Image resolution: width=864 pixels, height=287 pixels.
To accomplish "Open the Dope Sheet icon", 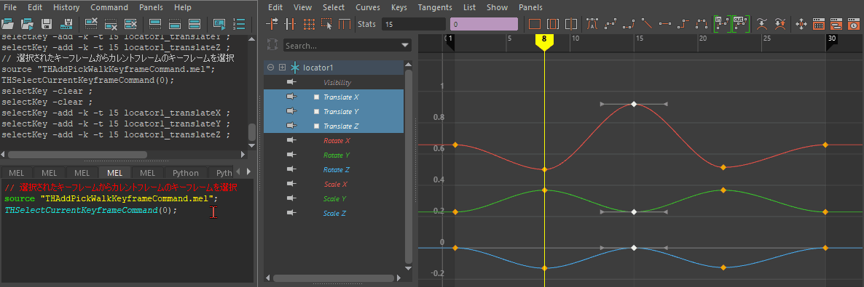I will [x=819, y=24].
